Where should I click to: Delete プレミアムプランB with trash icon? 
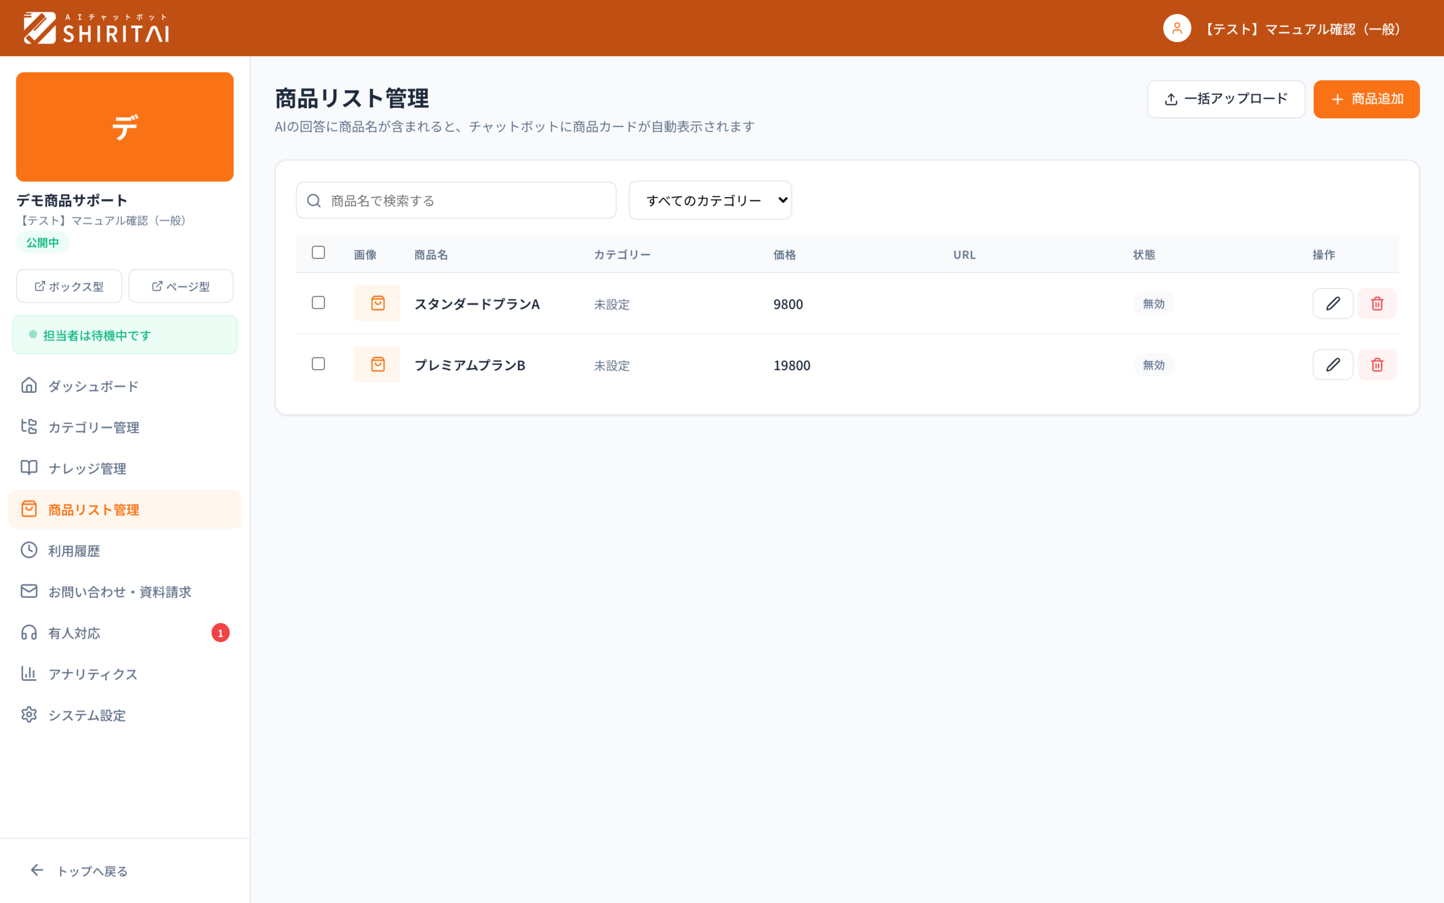[x=1377, y=365]
